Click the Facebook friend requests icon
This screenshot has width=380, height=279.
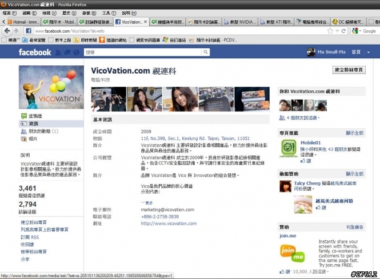pyautogui.click(x=58, y=52)
